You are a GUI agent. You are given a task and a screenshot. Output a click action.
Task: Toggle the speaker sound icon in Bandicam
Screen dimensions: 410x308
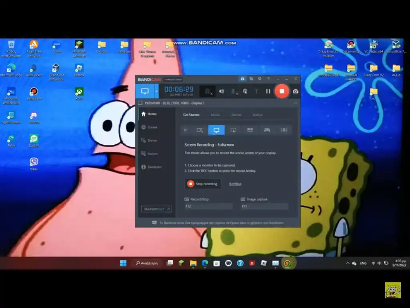coord(221,91)
